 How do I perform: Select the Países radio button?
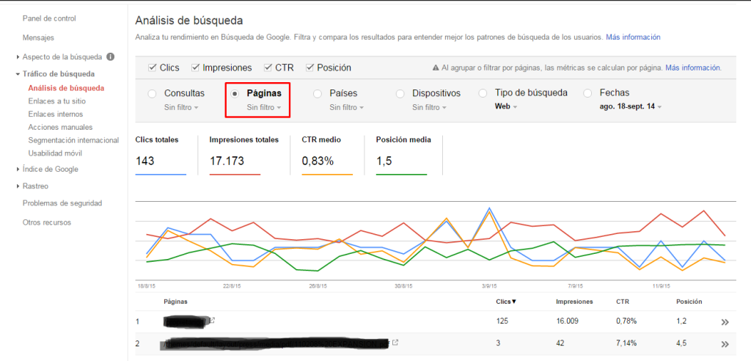(317, 94)
